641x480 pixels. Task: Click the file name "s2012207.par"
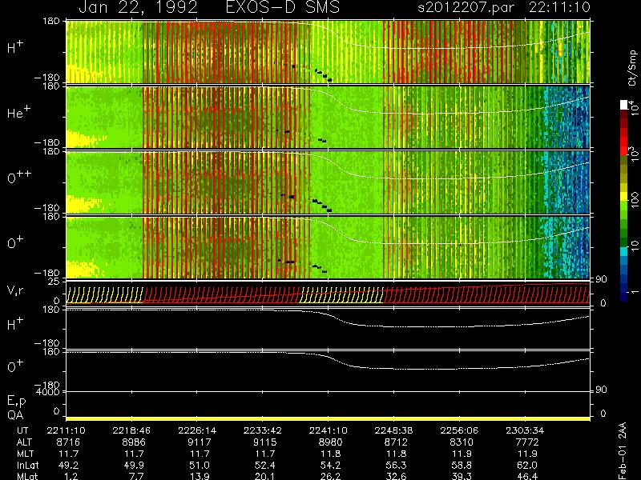tap(466, 7)
